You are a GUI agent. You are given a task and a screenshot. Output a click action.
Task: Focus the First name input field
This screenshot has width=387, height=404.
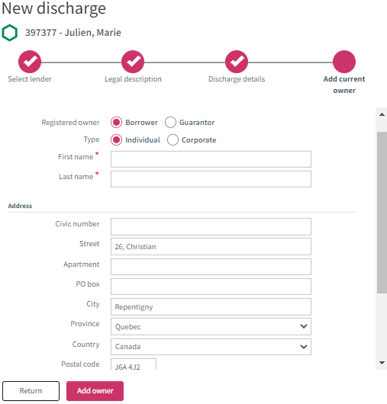point(211,159)
